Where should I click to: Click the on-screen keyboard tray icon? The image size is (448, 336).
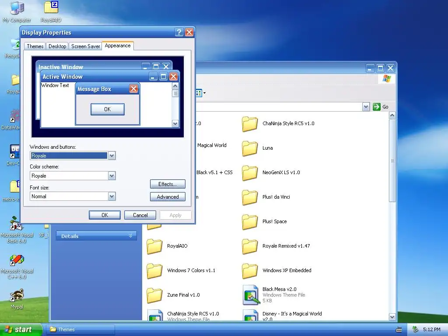point(399,330)
